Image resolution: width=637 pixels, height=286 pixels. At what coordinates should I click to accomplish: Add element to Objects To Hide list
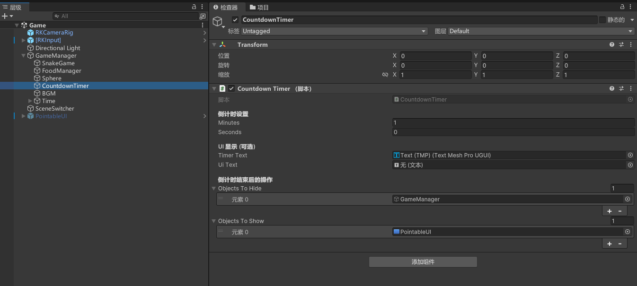(x=610, y=211)
